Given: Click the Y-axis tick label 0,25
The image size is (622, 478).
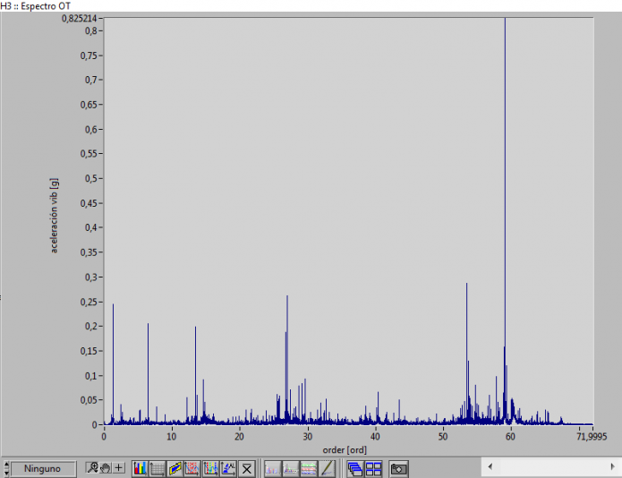Looking at the screenshot, I should (89, 302).
